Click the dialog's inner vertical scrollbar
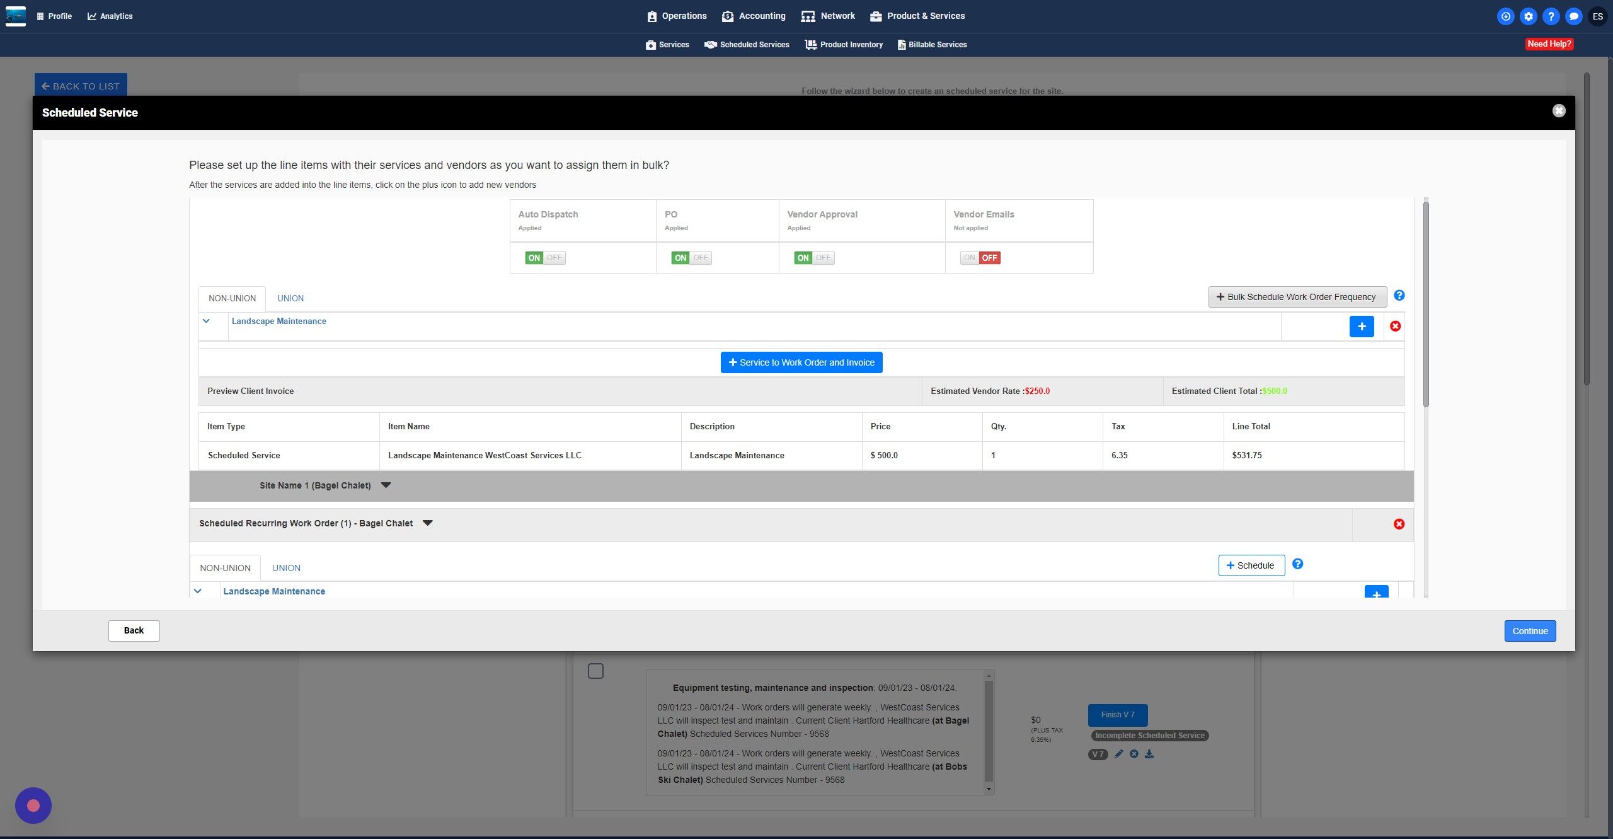The width and height of the screenshot is (1613, 839). pos(1425,303)
